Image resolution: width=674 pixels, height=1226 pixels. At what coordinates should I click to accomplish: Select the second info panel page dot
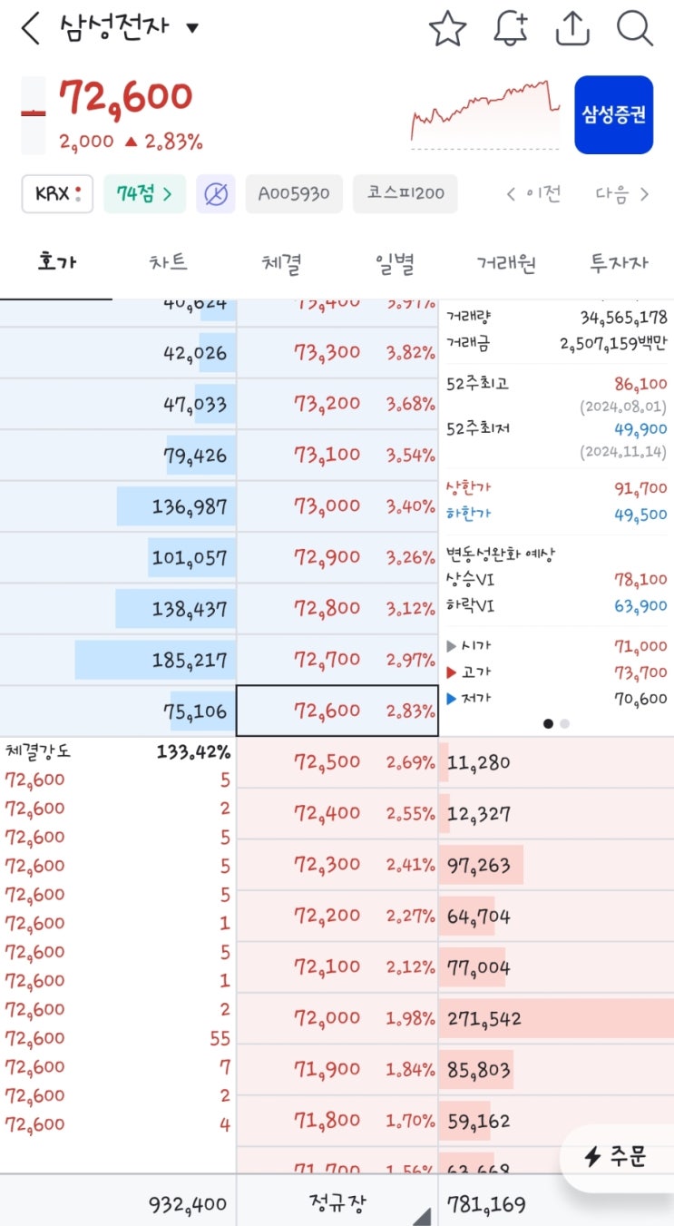(x=565, y=724)
